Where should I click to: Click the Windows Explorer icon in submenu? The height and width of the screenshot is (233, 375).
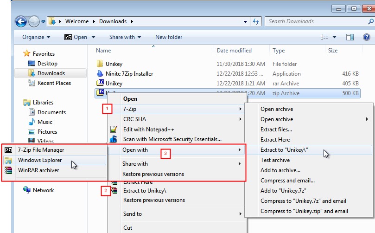pos(9,160)
